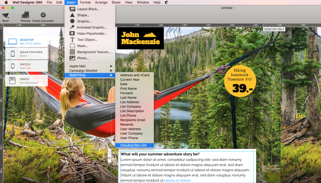
Task: Click the Text Object 'T' icon
Action: coord(72,40)
